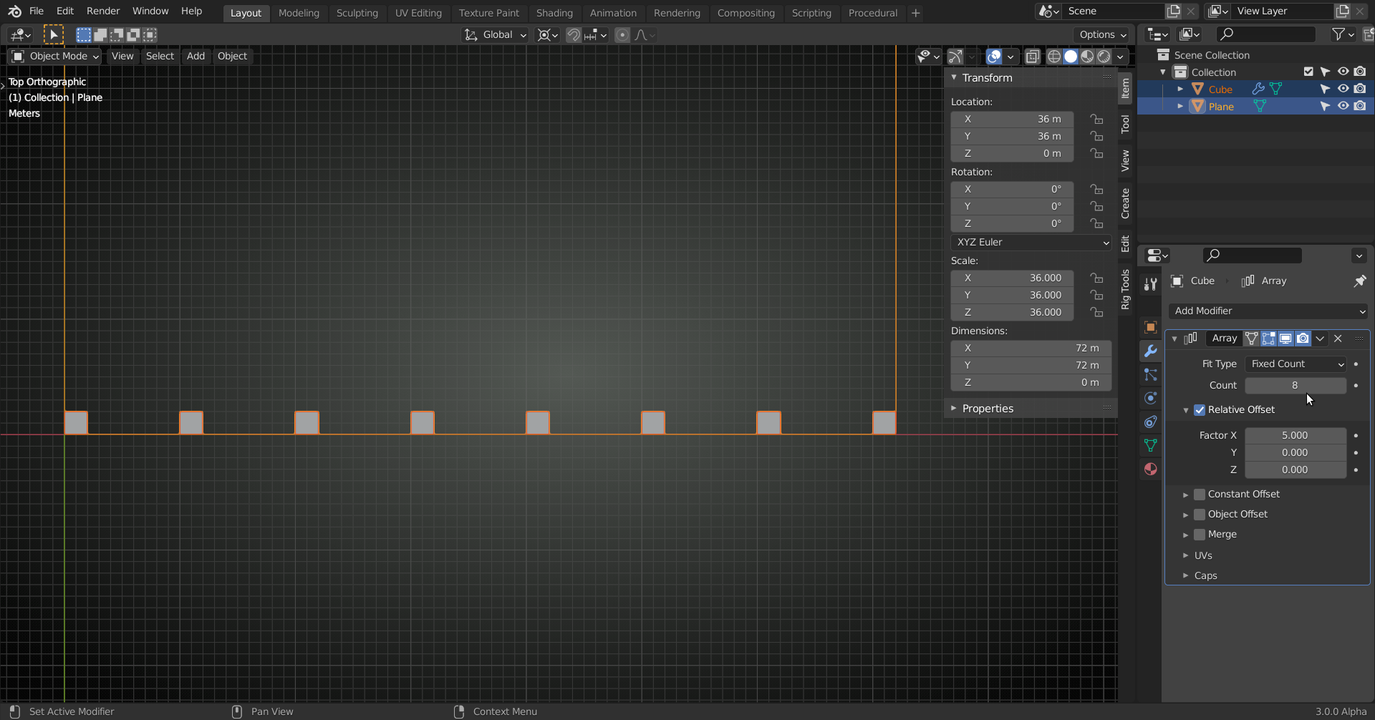Image resolution: width=1375 pixels, height=720 pixels.
Task: Open the Modifier Properties wrench tab
Action: click(x=1151, y=350)
